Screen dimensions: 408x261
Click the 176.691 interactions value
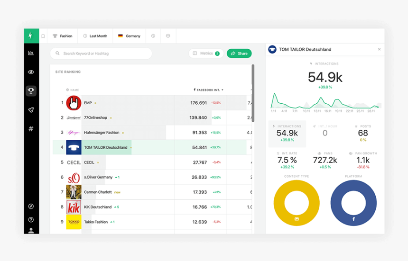(198, 103)
